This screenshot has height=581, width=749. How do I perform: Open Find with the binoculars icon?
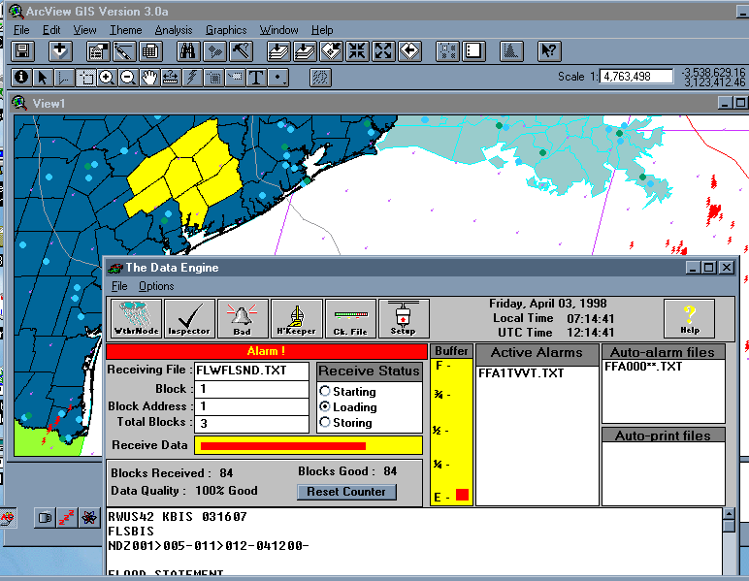point(188,51)
